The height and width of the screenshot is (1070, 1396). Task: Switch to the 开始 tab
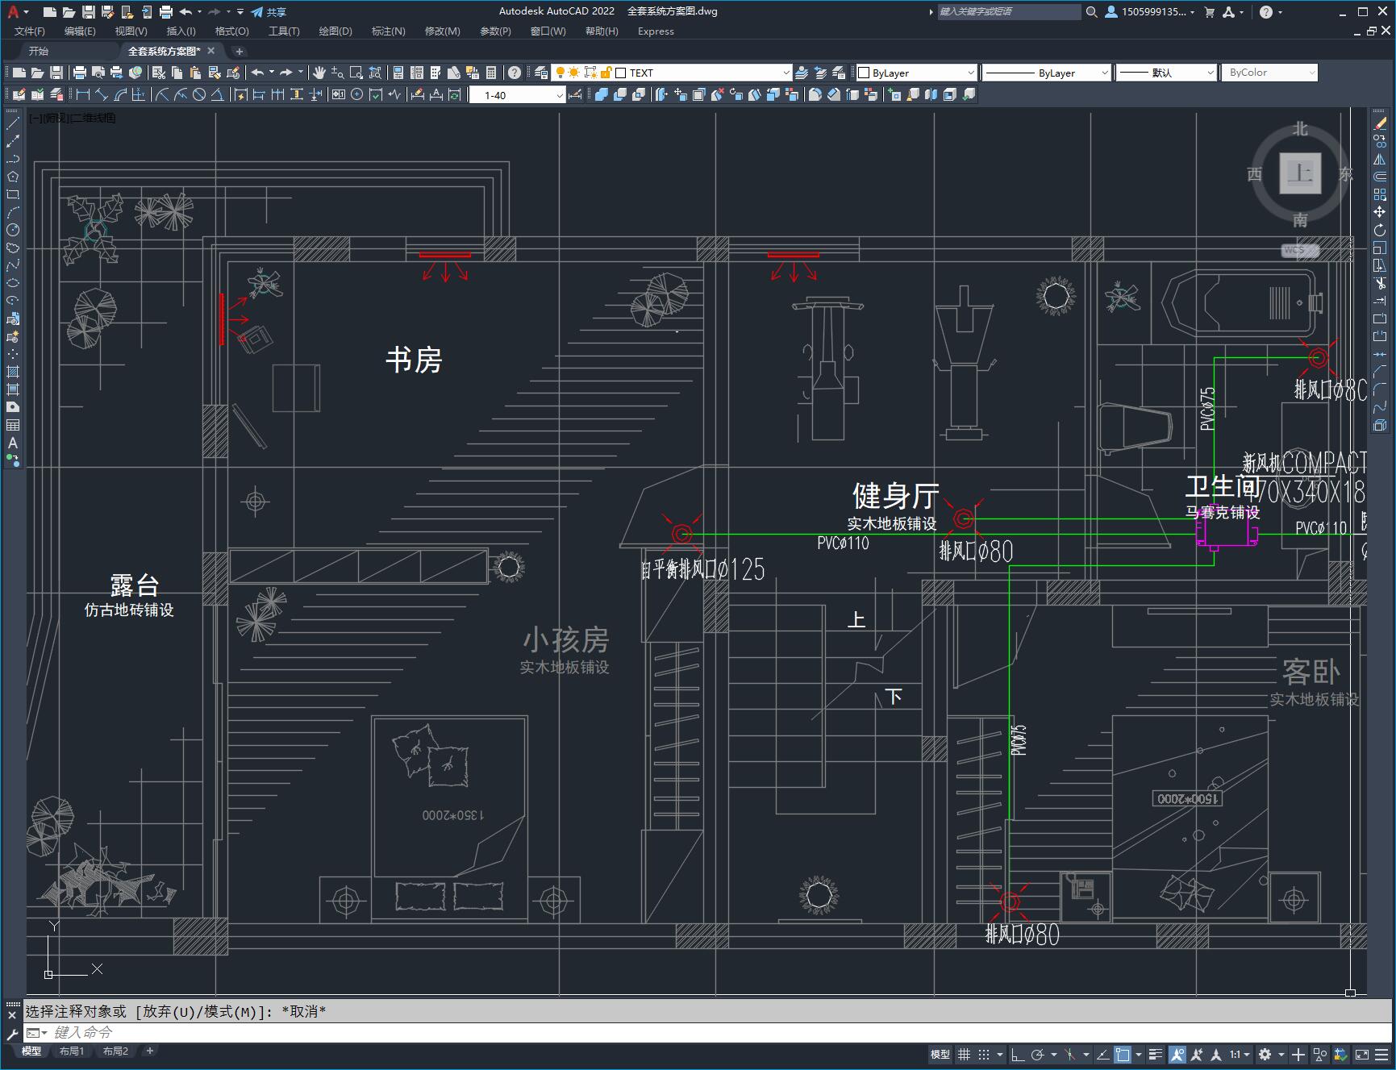(x=39, y=51)
